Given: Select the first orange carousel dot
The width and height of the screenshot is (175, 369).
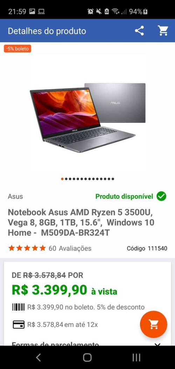Looking at the screenshot, I should (62, 179).
